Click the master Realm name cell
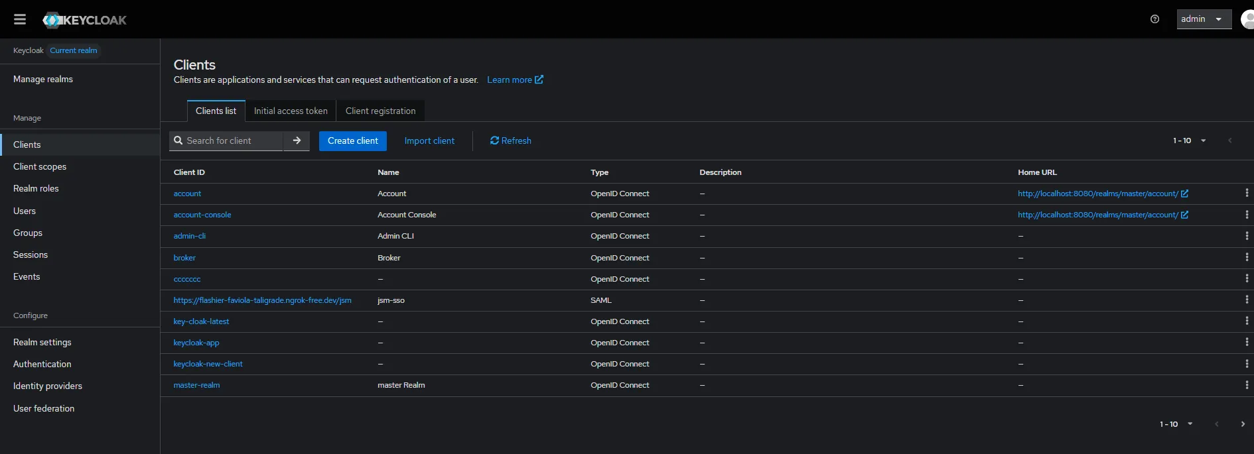The width and height of the screenshot is (1254, 454). pyautogui.click(x=401, y=385)
